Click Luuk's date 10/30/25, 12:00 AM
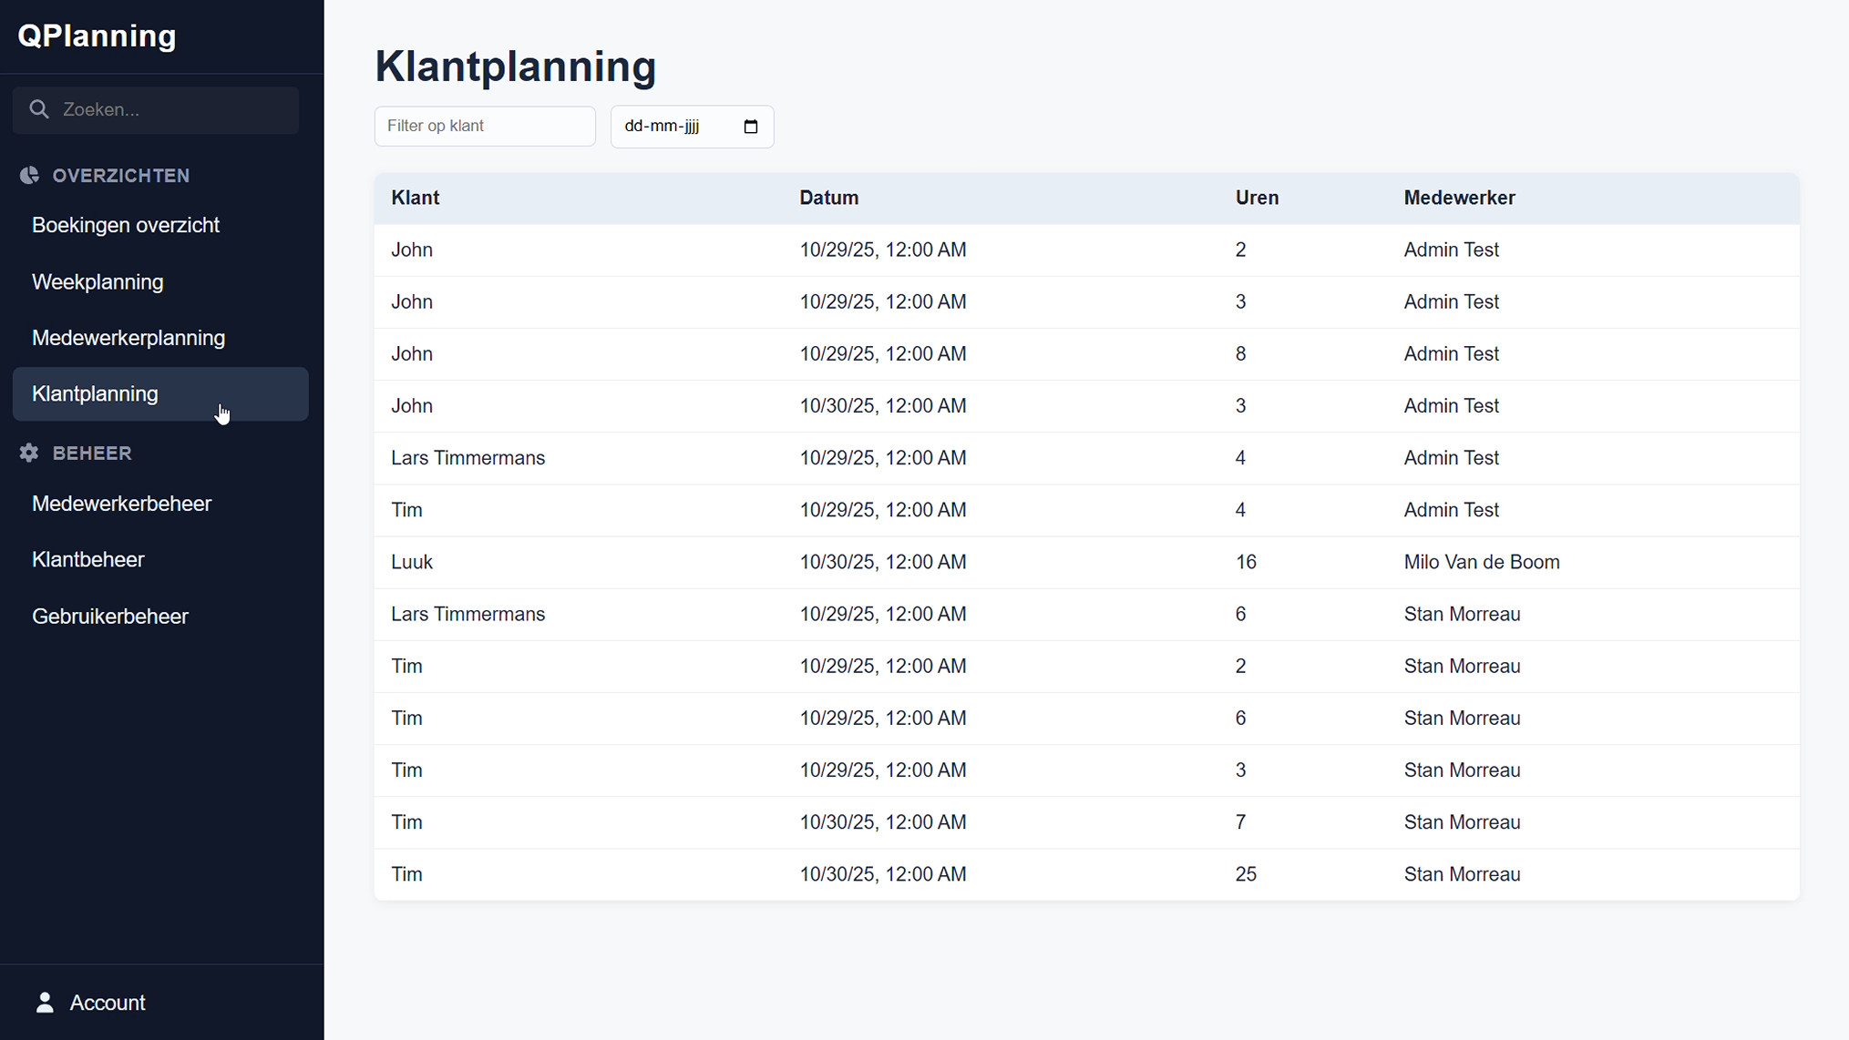 883,562
